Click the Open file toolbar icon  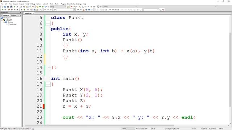tap(5, 6)
